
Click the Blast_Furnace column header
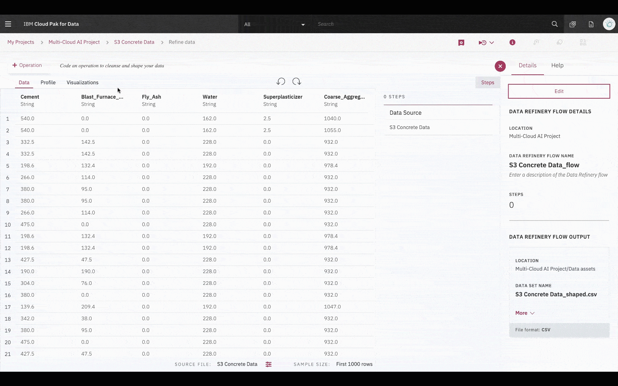click(x=102, y=97)
